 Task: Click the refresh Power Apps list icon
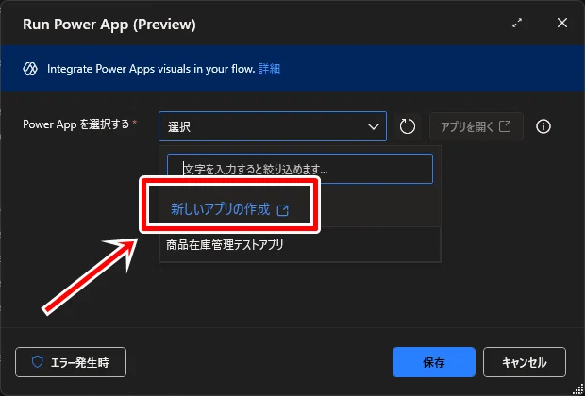pyautogui.click(x=407, y=126)
